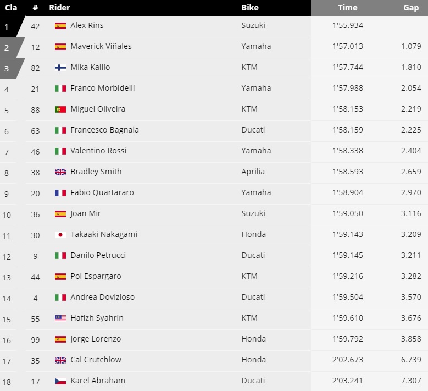The image size is (428, 391).
Task: Click the British flag next to Bradley Smith
Action: click(60, 172)
